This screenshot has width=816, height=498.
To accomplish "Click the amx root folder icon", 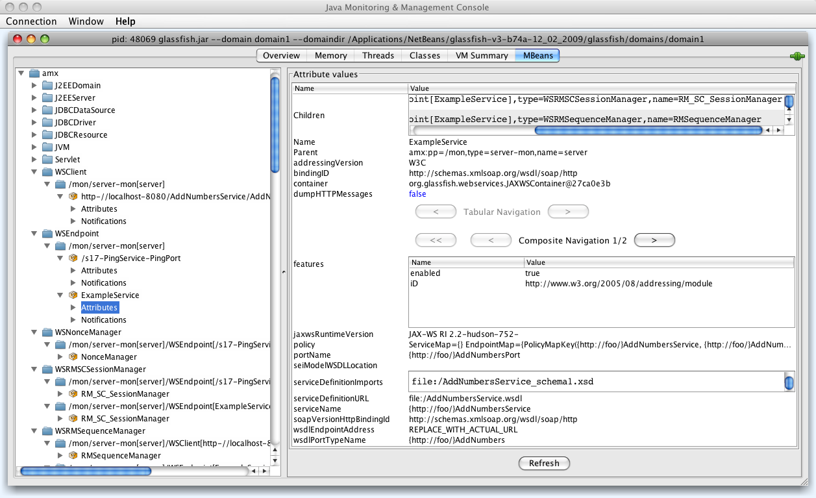I will 34,73.
